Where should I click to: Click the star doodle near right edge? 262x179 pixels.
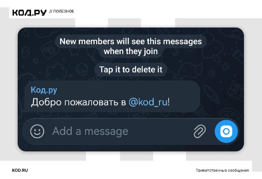[x=225, y=66]
